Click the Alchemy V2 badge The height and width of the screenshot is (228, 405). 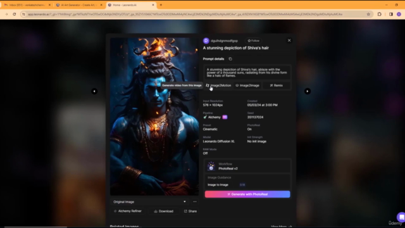tap(225, 117)
